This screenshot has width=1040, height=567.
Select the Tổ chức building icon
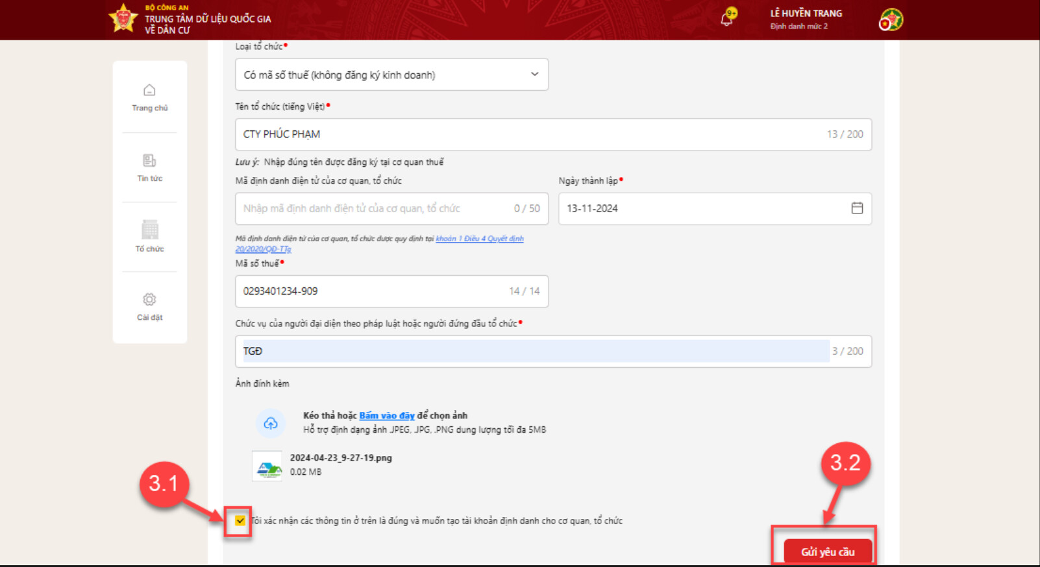click(x=149, y=230)
